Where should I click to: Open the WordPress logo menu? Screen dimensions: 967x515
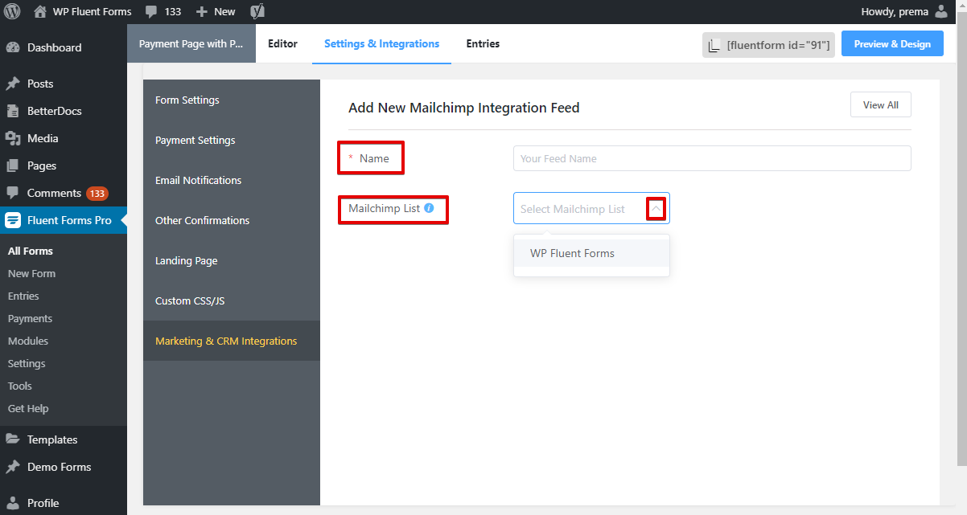coord(13,11)
